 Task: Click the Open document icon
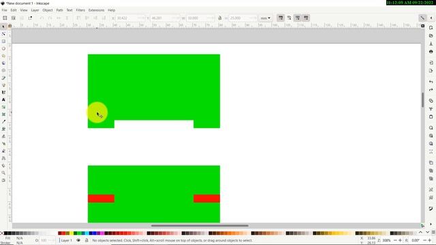click(431, 35)
